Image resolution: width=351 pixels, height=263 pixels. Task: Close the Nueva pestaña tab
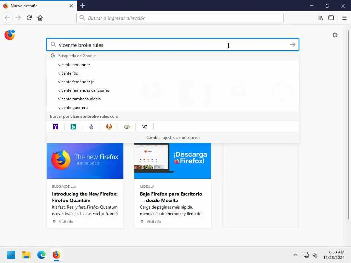[71, 6]
